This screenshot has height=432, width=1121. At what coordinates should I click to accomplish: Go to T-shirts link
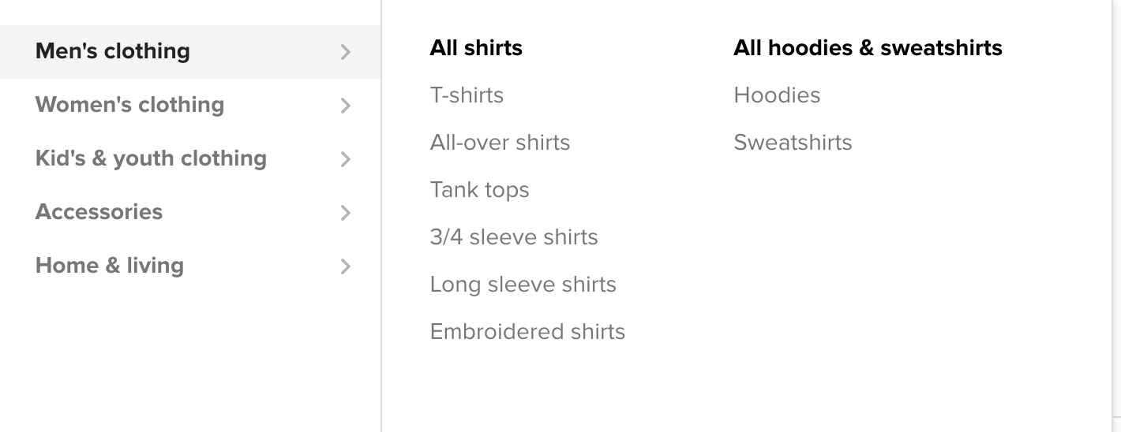tap(467, 95)
